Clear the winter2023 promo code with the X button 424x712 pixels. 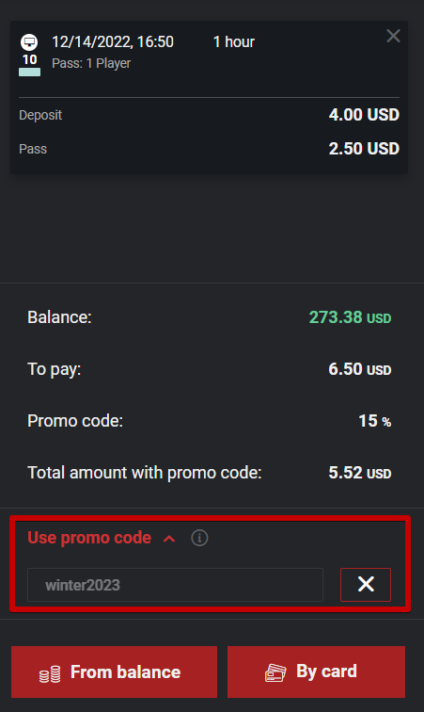[366, 585]
